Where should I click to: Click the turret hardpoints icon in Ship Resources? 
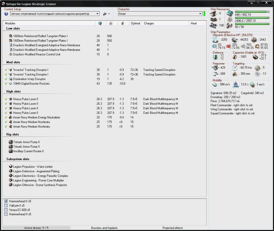click(x=213, y=13)
